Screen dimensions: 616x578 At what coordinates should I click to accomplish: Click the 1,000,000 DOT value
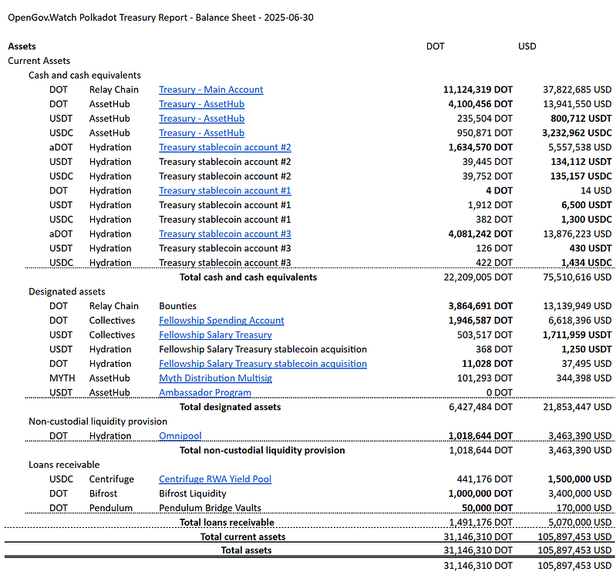click(480, 493)
